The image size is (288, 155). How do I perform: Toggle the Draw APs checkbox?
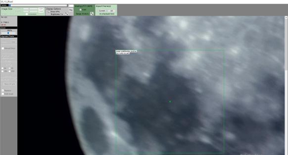[x=49, y=11]
